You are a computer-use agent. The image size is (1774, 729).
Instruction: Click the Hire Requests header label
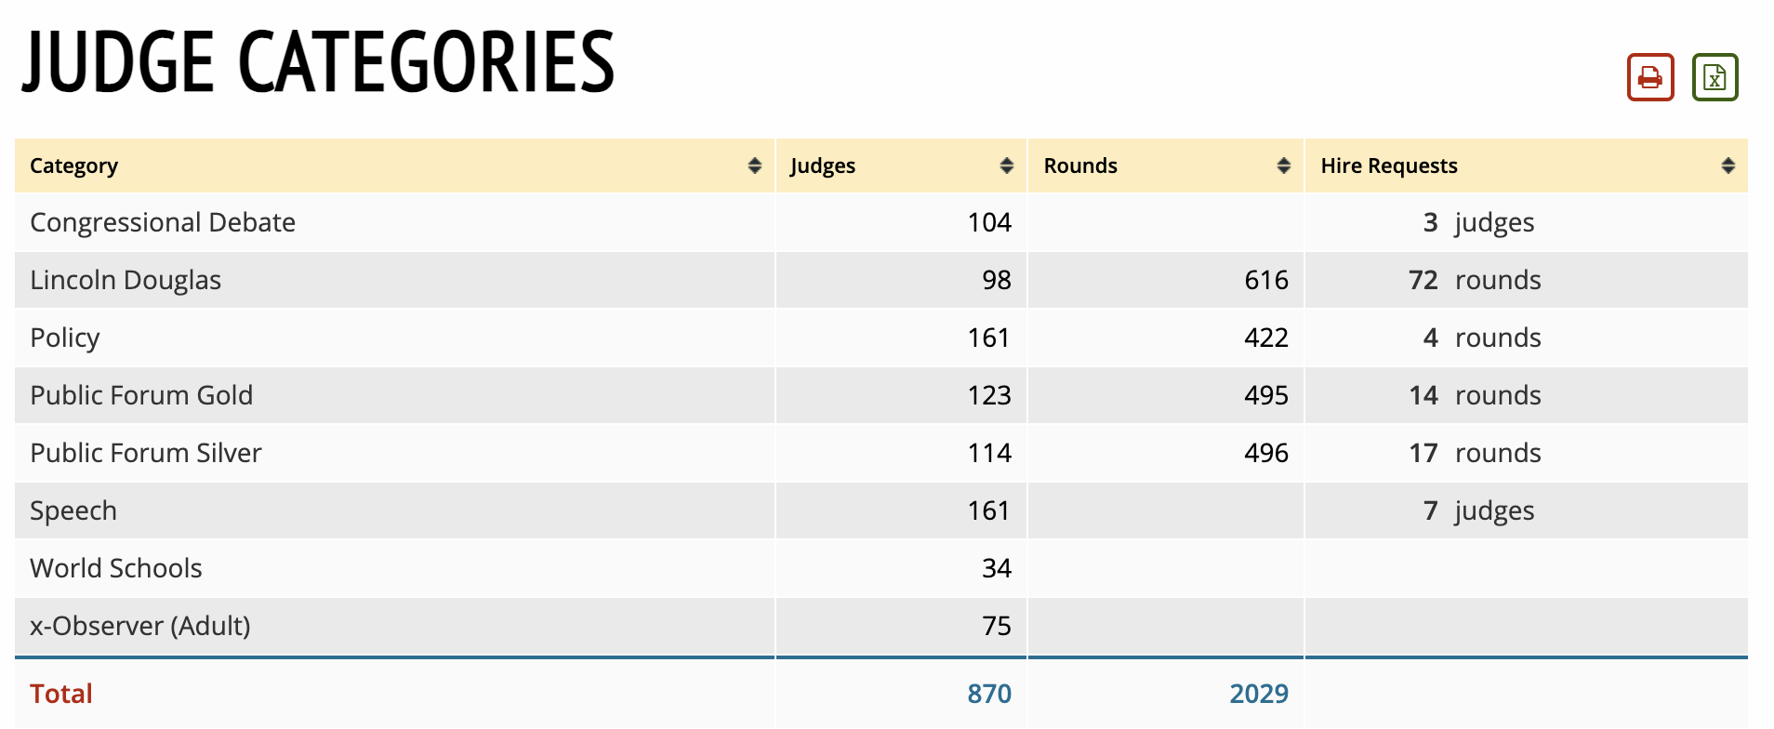(x=1388, y=166)
